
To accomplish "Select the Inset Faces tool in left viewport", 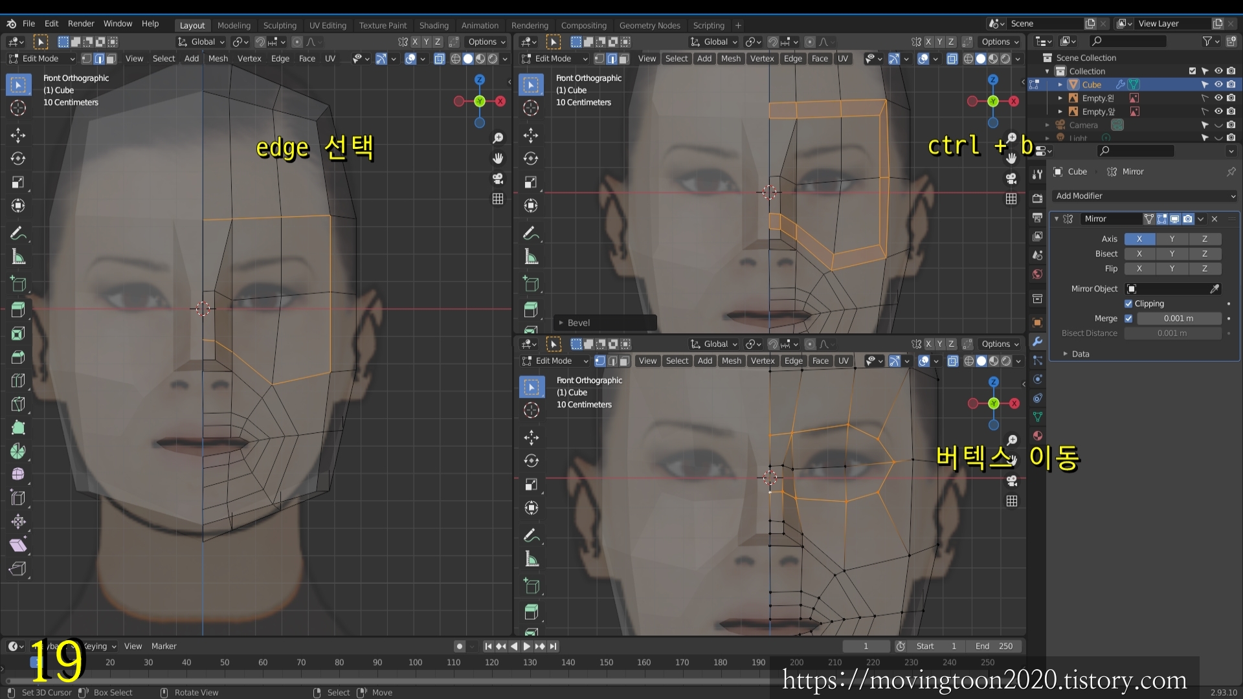I will click(x=18, y=334).
